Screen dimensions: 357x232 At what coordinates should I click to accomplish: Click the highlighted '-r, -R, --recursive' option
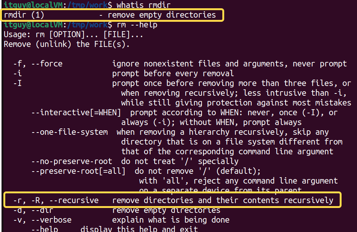(x=56, y=200)
